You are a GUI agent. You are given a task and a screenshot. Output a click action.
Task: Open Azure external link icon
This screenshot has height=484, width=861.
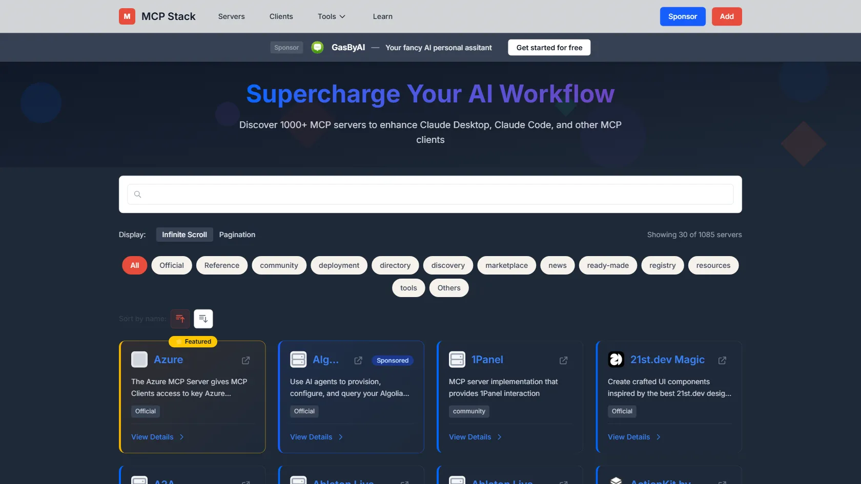click(x=246, y=361)
